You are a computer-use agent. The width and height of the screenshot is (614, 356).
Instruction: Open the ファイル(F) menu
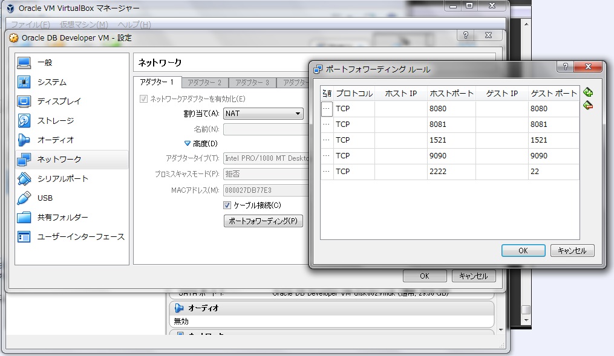click(30, 25)
